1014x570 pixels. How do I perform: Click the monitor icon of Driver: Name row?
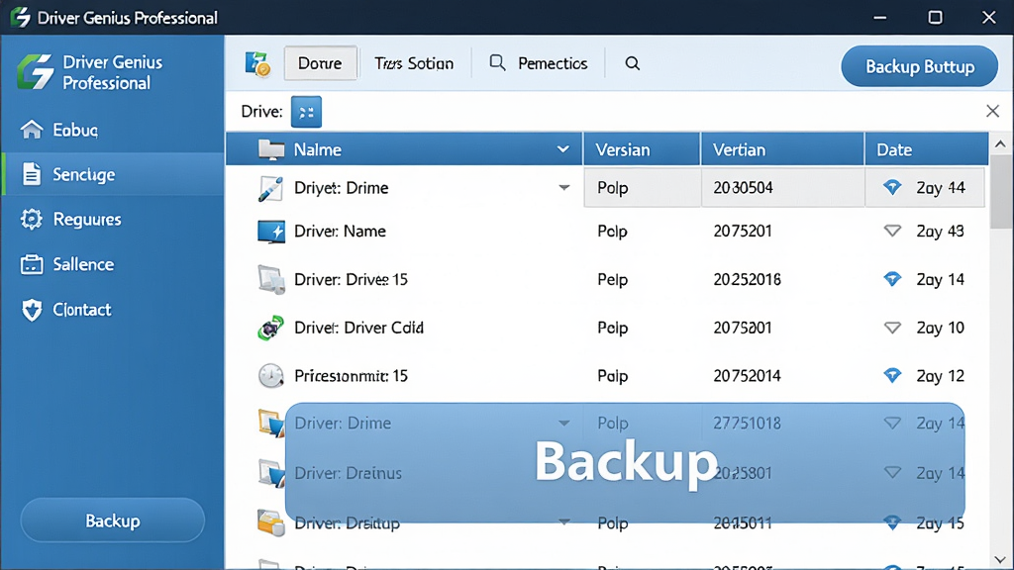pos(271,232)
